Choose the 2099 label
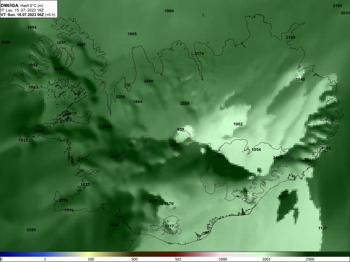Viewport: 350px width, 262px height. pos(31,230)
